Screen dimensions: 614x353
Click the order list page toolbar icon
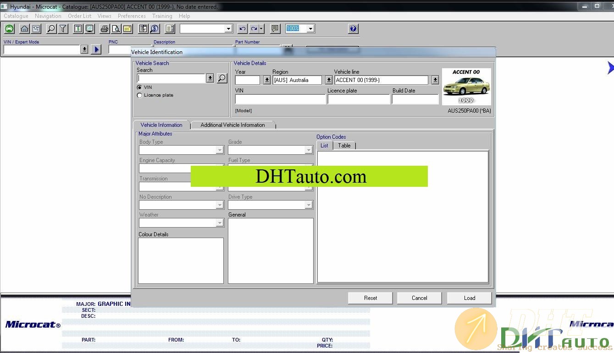[170, 28]
